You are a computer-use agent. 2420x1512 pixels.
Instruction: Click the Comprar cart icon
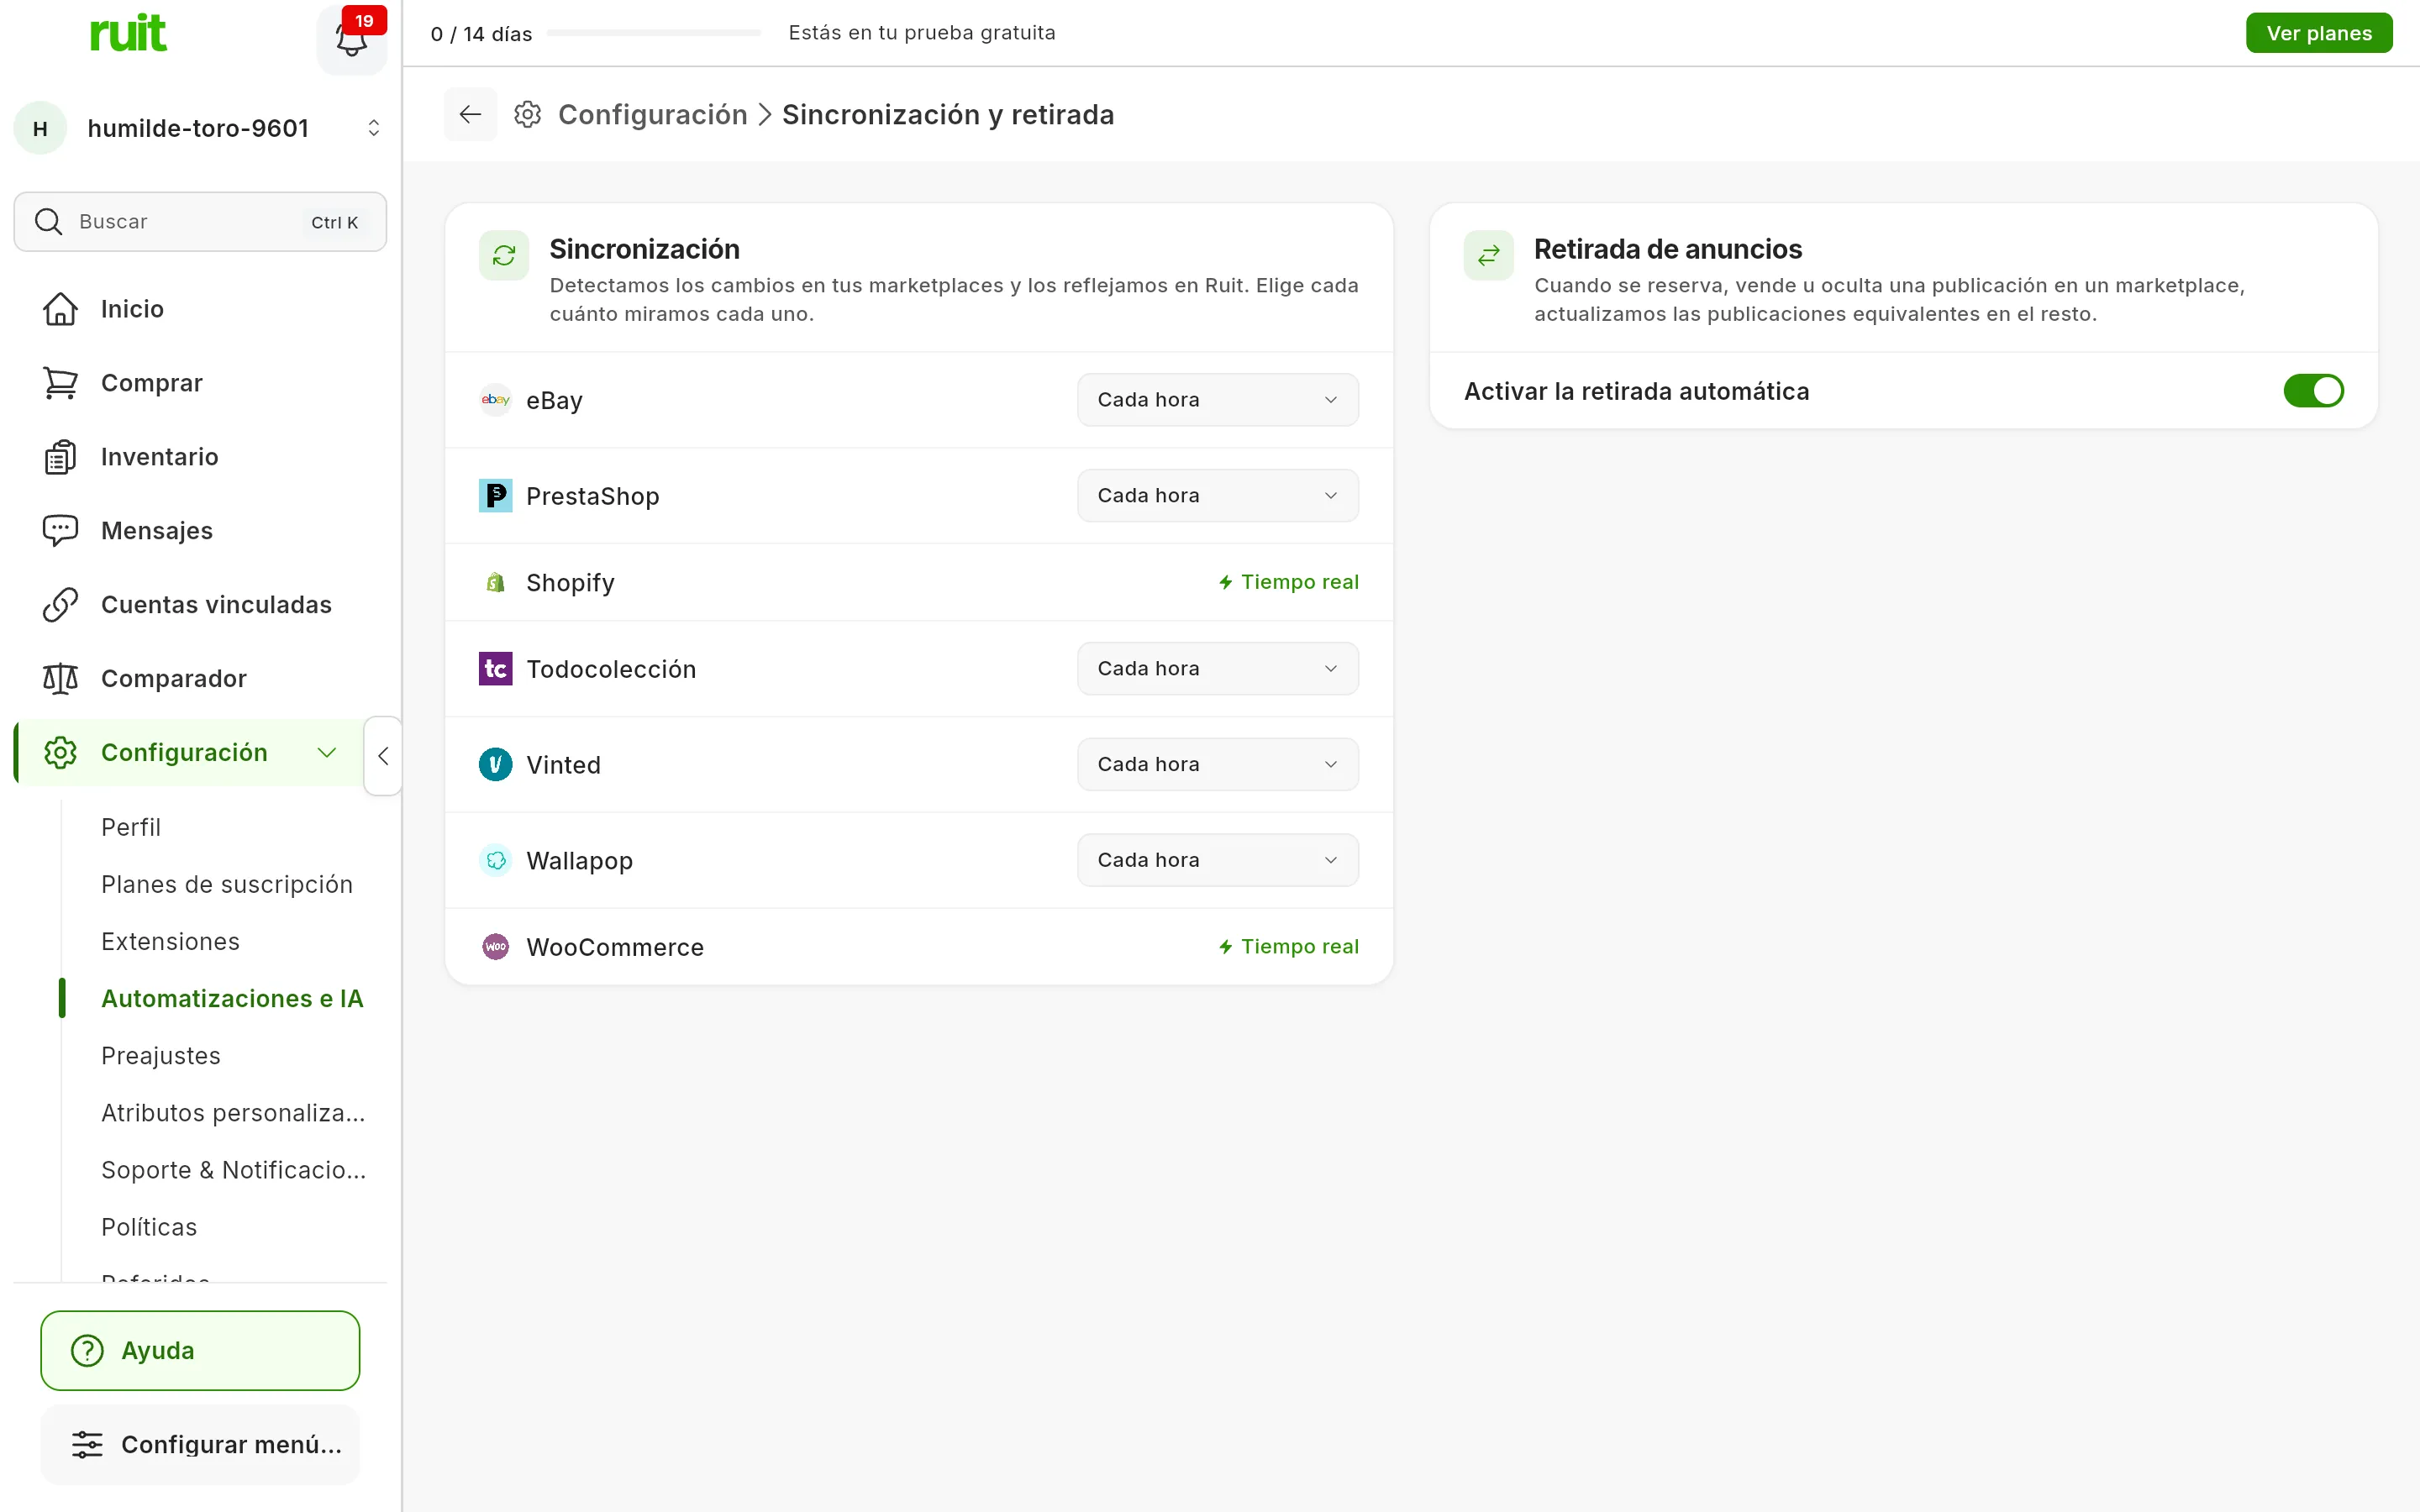60,383
